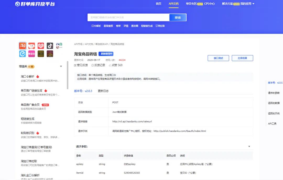Image resolution: width=283 pixels, height=180 pixels.
Task: Select the Douyin TikTok platform icon
Action: click(50, 46)
